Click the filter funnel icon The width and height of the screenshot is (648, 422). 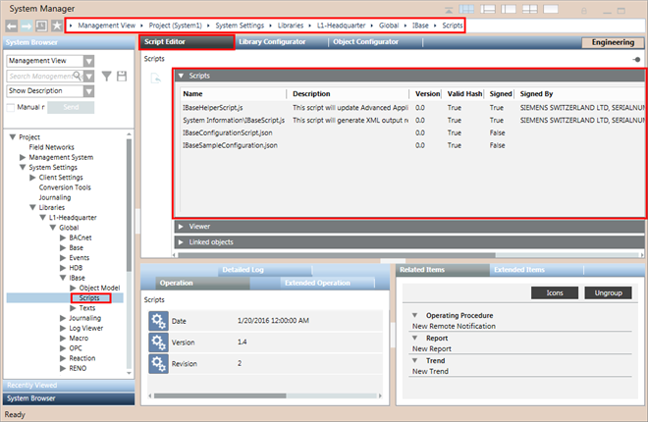click(x=104, y=76)
